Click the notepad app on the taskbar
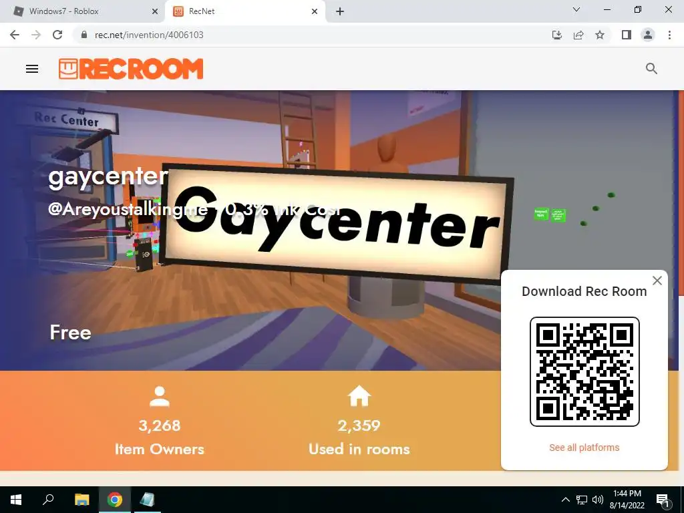 (147, 500)
